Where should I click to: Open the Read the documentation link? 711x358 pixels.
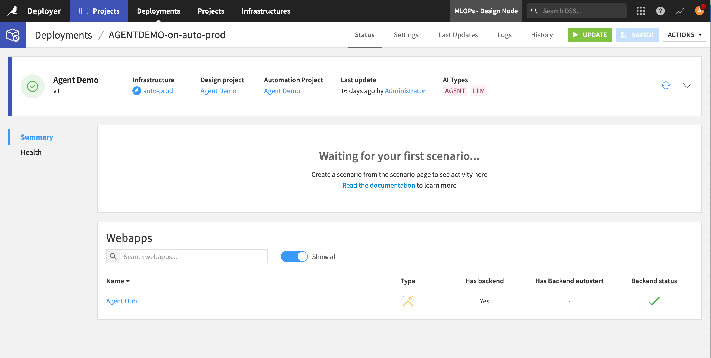pyautogui.click(x=378, y=185)
